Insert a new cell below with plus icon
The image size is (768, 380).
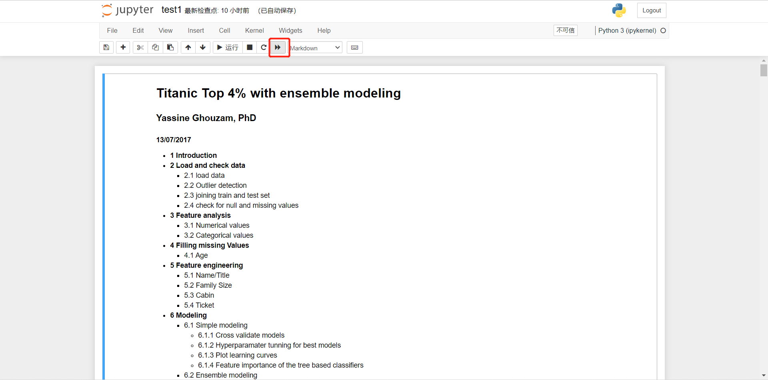click(123, 48)
